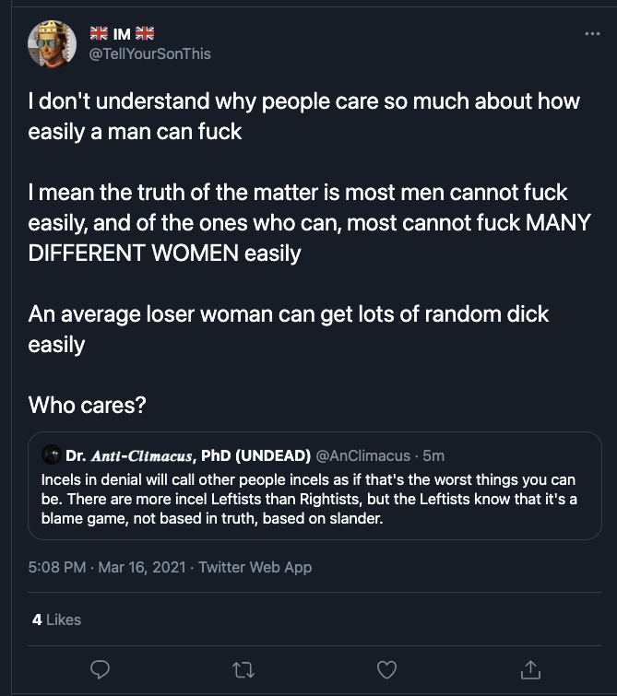The width and height of the screenshot is (617, 696).
Task: Retweet this post via retweet icon
Action: (243, 670)
